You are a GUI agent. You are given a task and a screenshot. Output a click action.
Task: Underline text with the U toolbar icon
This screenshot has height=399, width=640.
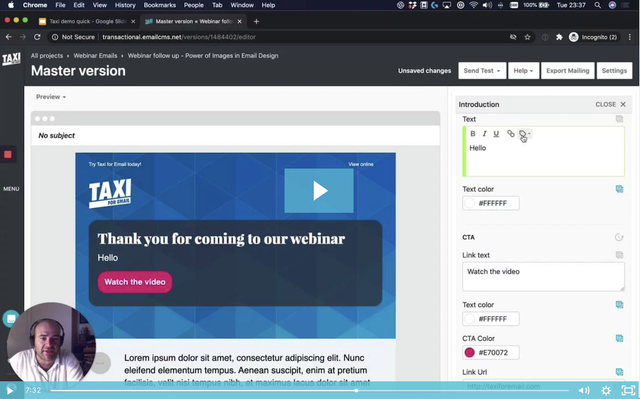(x=496, y=134)
